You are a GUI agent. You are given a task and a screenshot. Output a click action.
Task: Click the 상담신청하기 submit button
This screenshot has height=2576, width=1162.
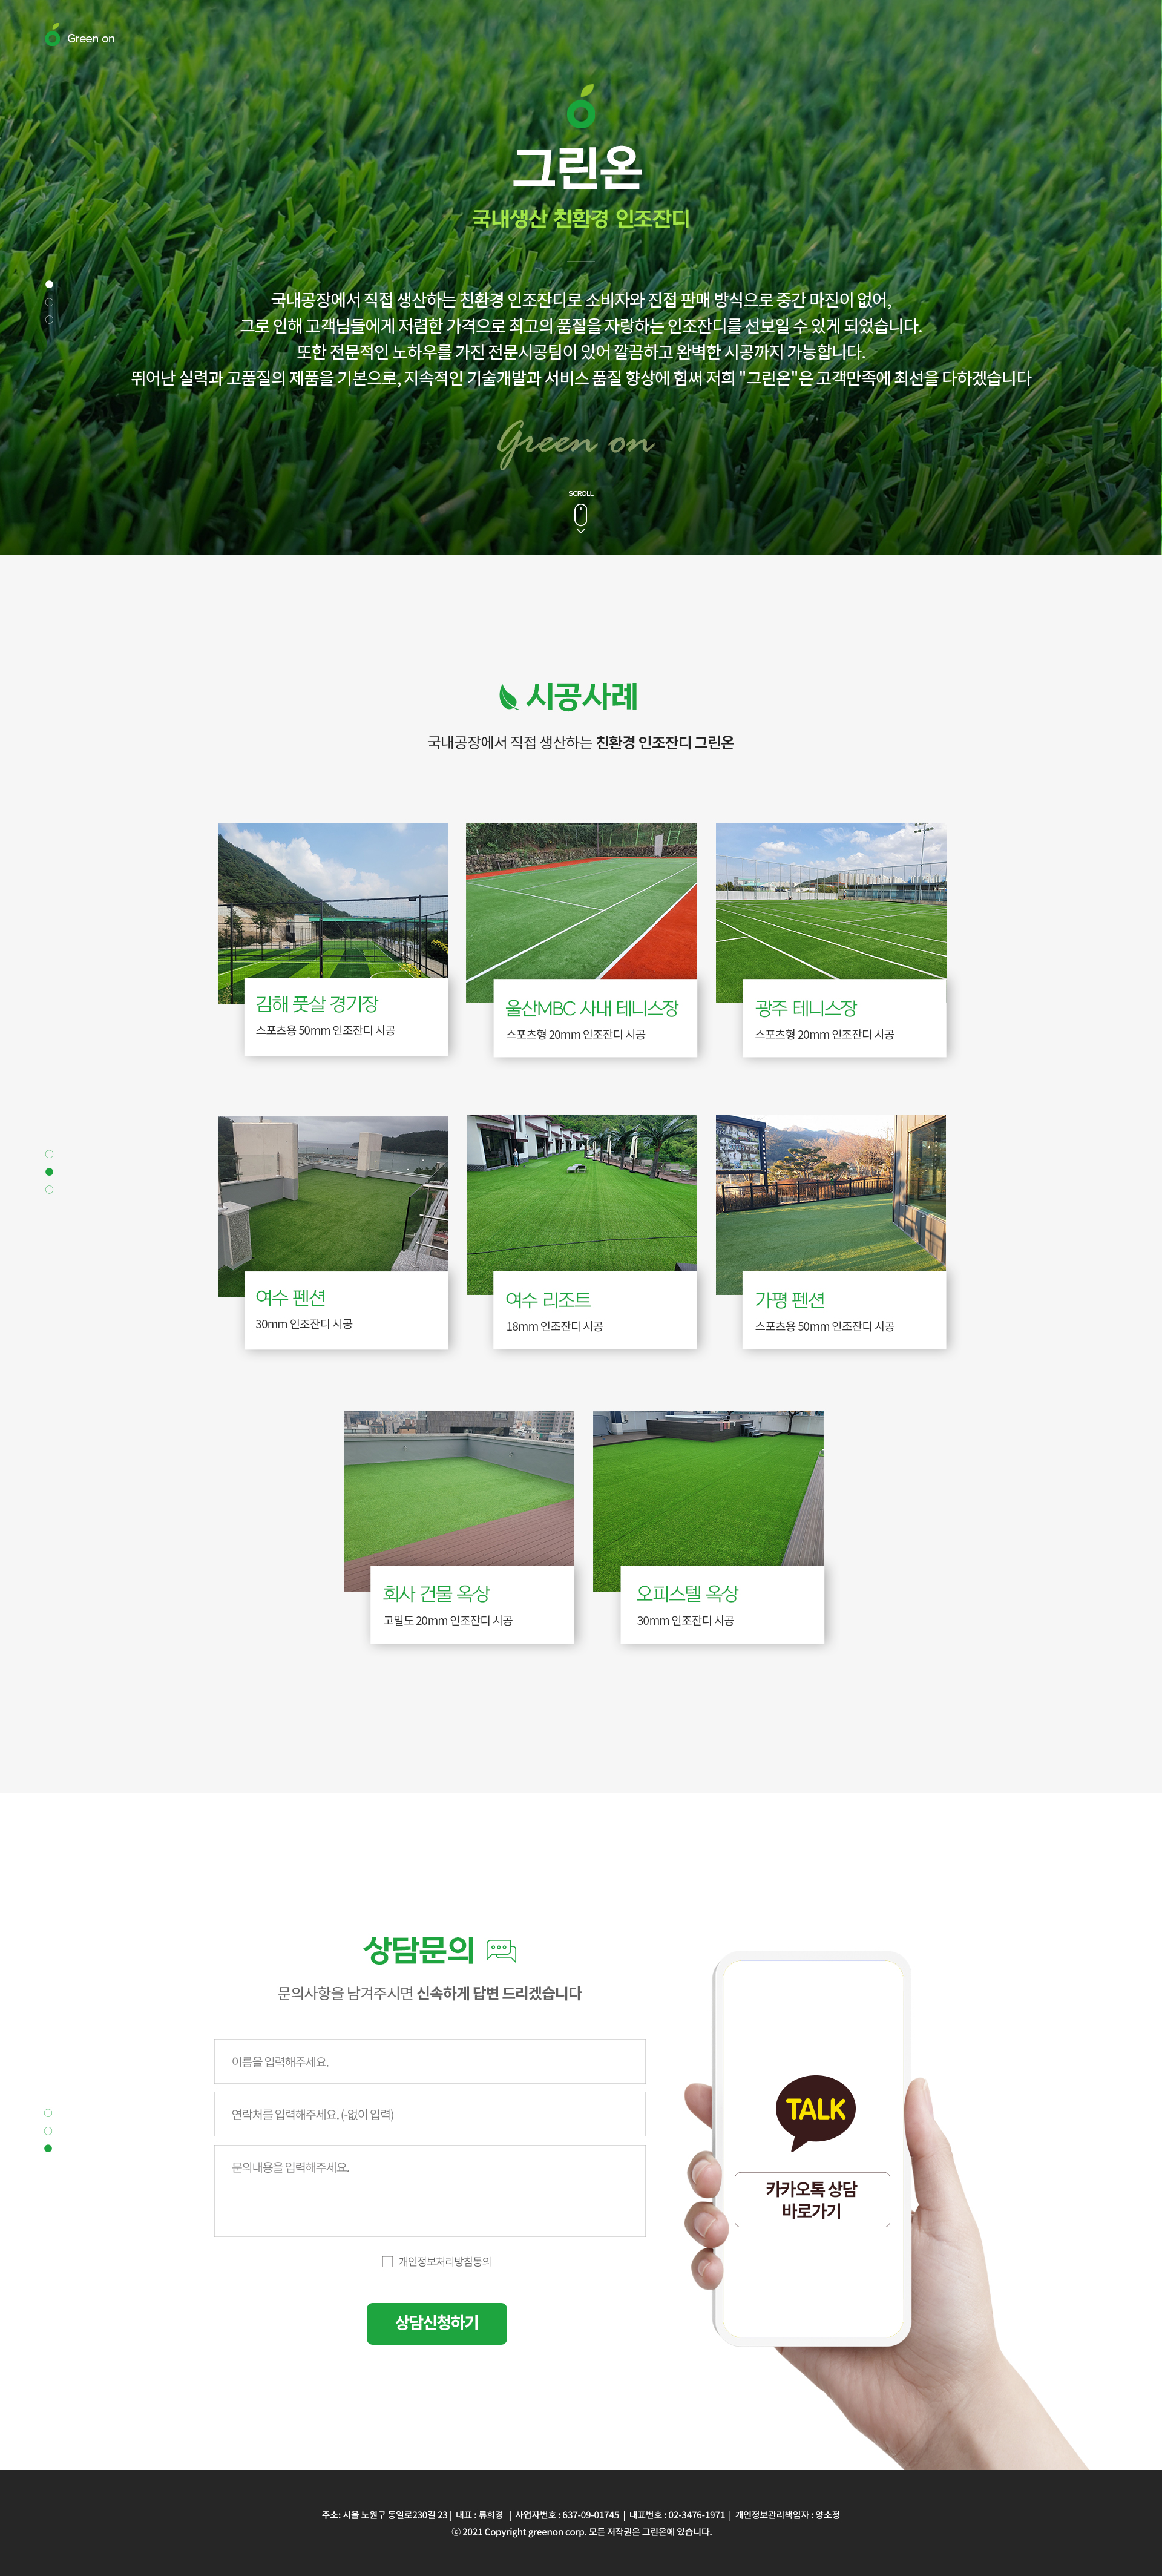[437, 2323]
